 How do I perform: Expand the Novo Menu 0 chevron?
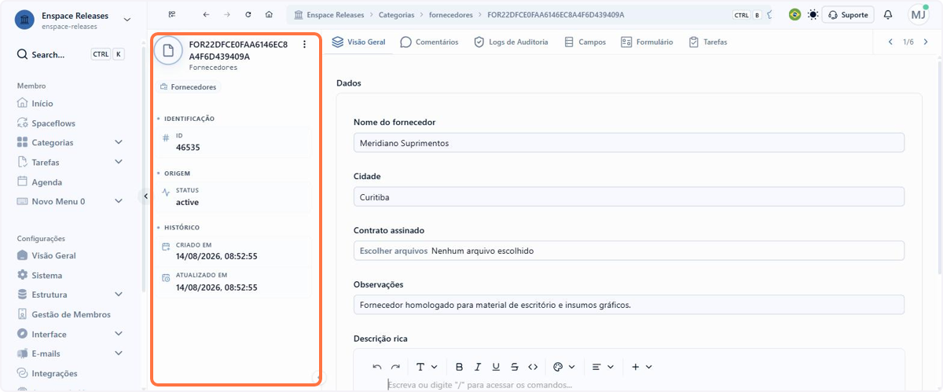(x=119, y=202)
